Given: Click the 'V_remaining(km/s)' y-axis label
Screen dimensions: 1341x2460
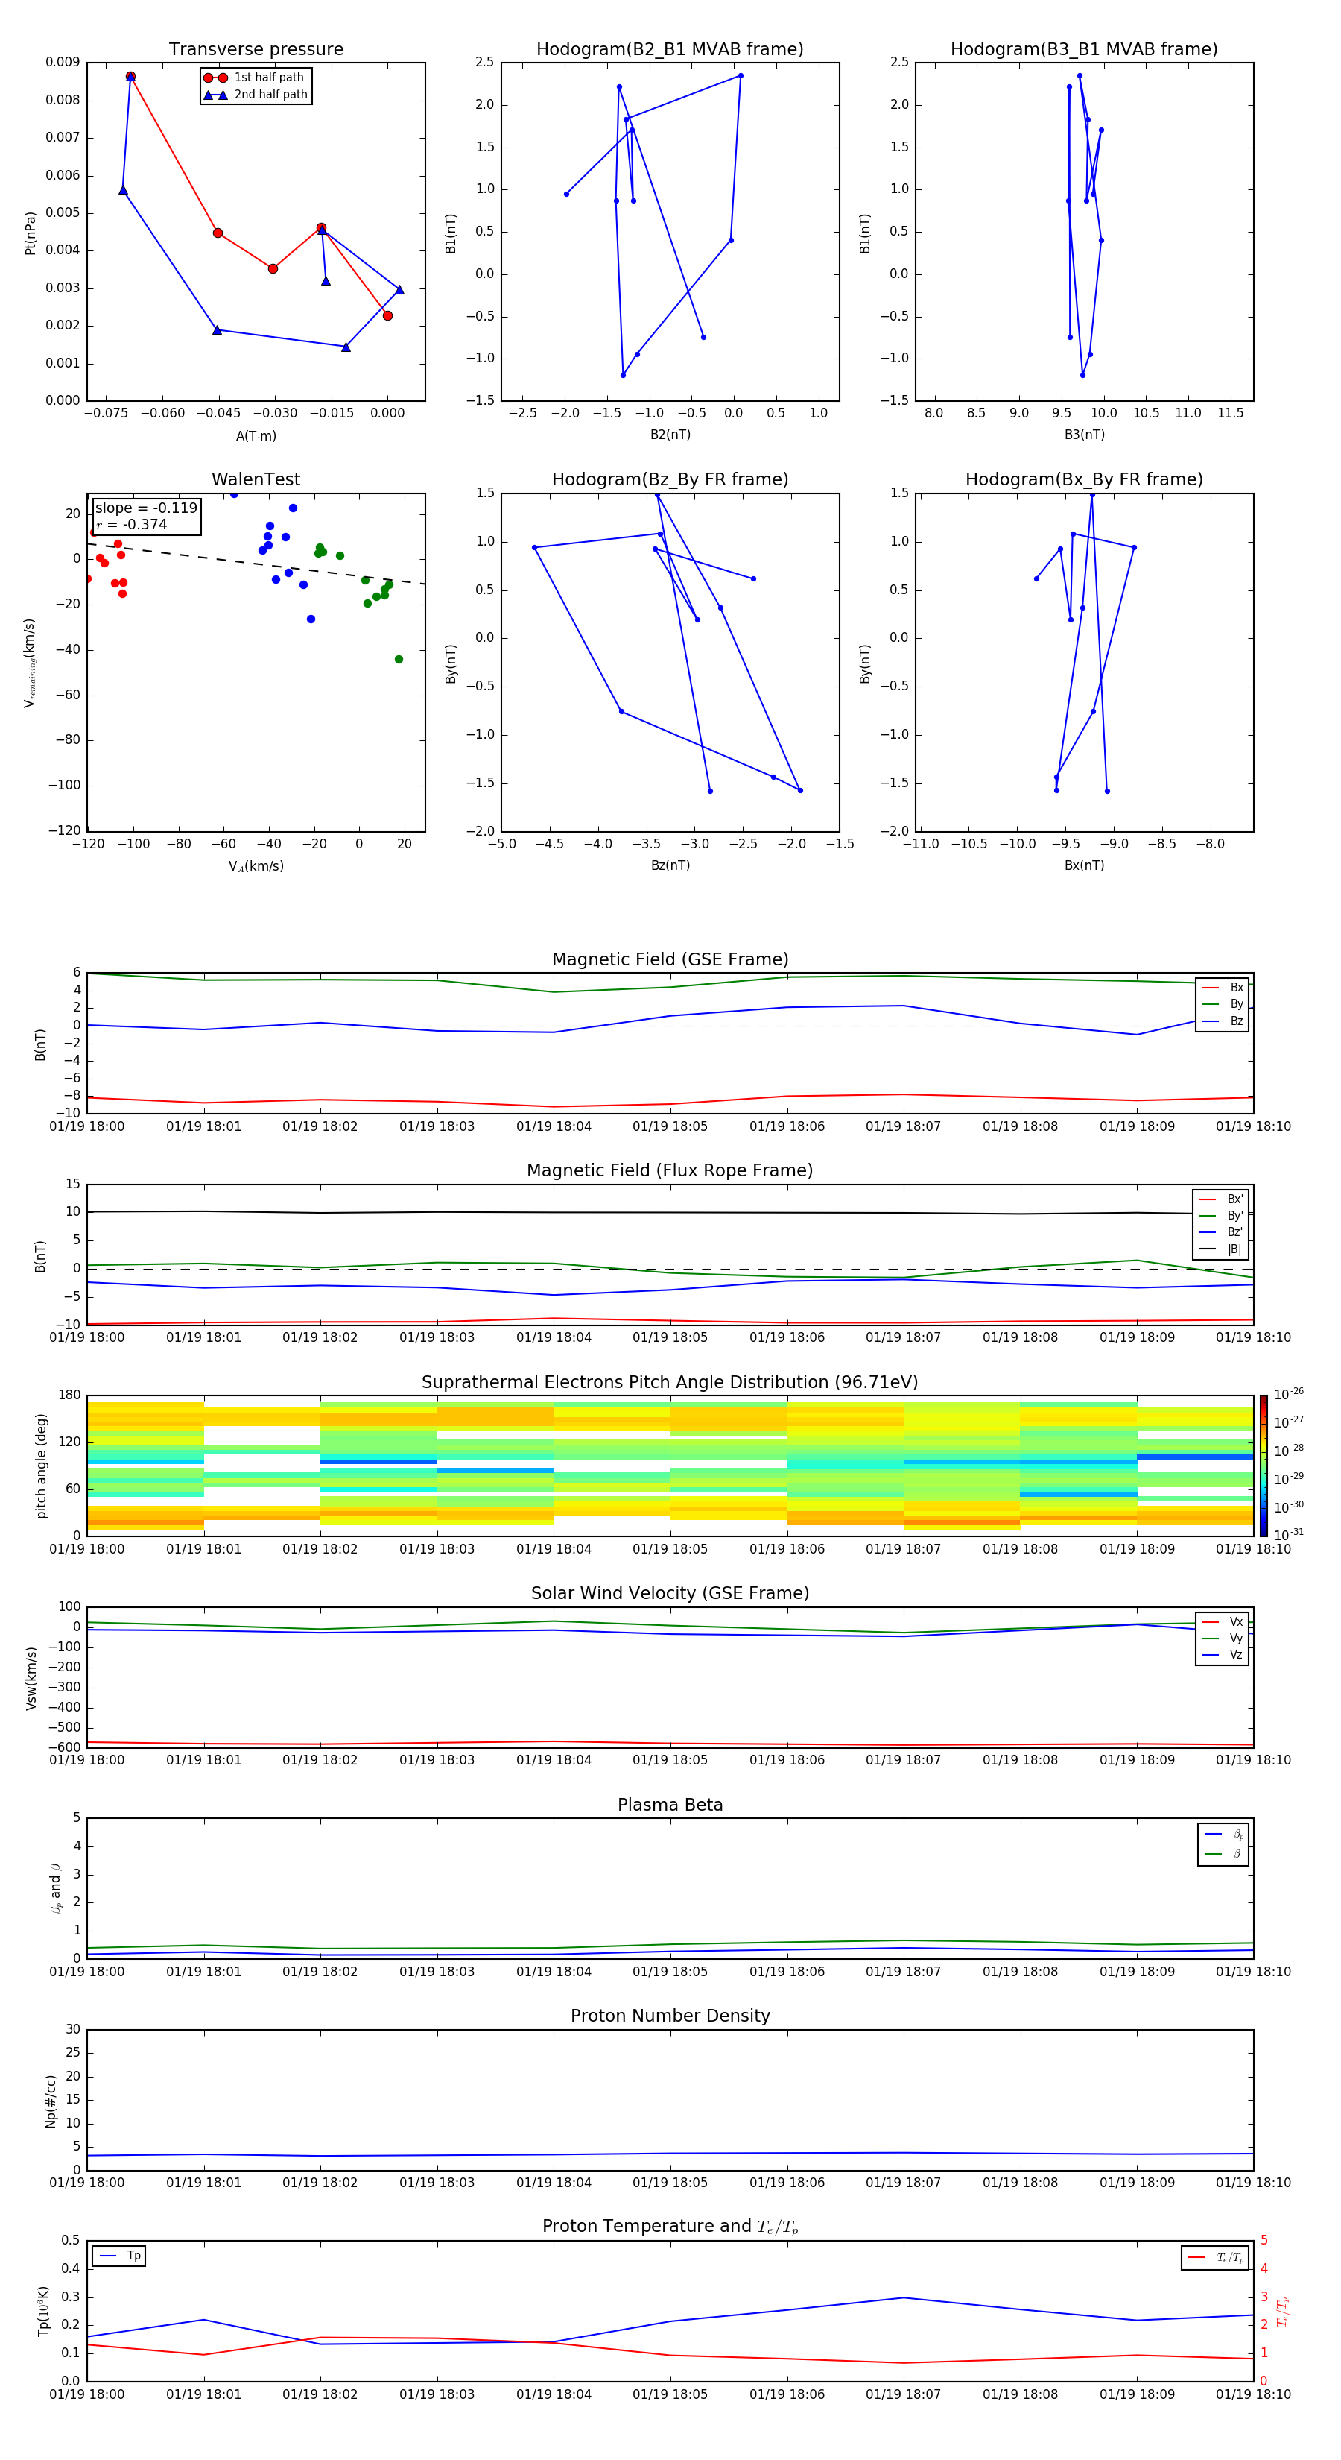Looking at the screenshot, I should [x=30, y=663].
